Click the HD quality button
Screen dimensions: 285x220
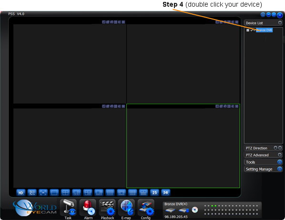pos(21,192)
